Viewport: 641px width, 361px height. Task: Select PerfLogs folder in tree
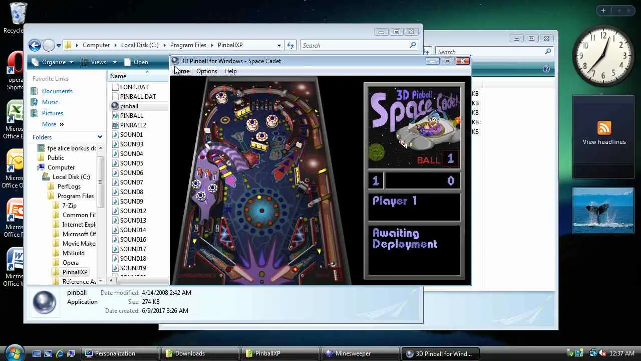coord(69,187)
